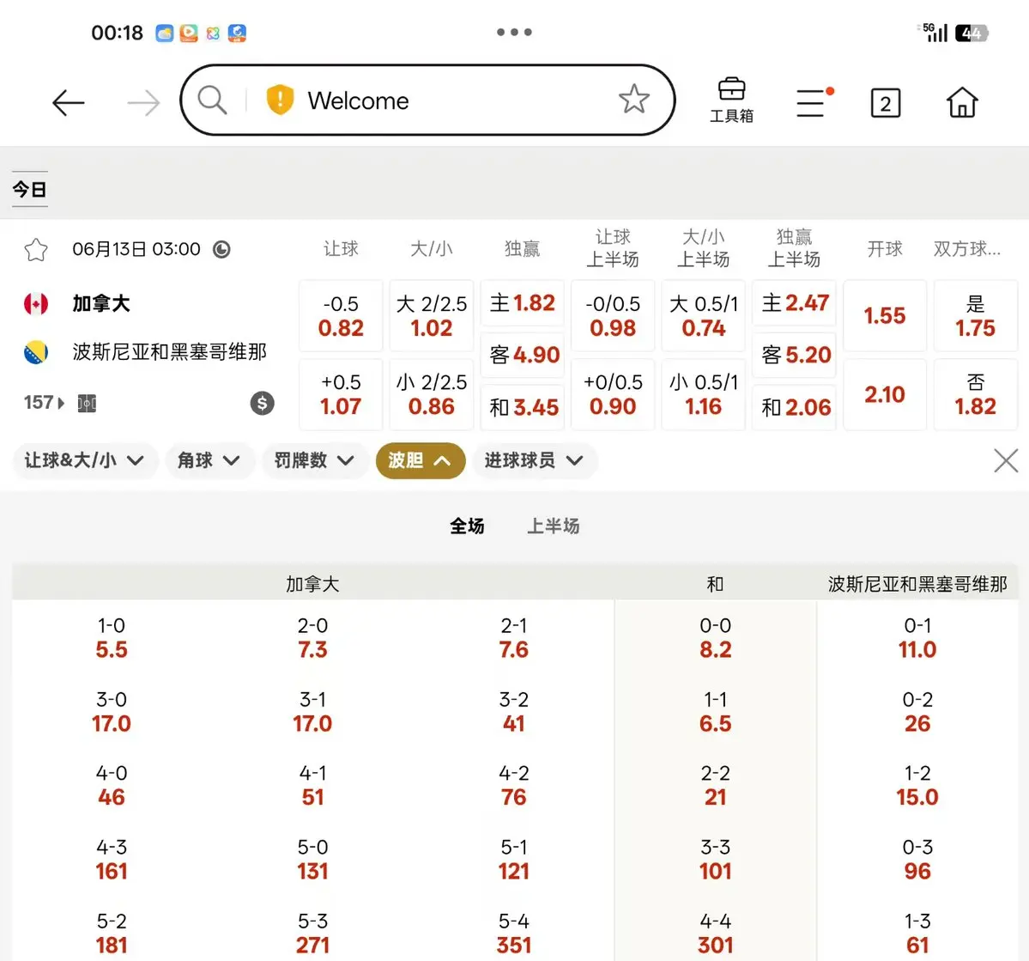
Task: Pick correct score 4-0 at 46
Action: pyautogui.click(x=112, y=785)
